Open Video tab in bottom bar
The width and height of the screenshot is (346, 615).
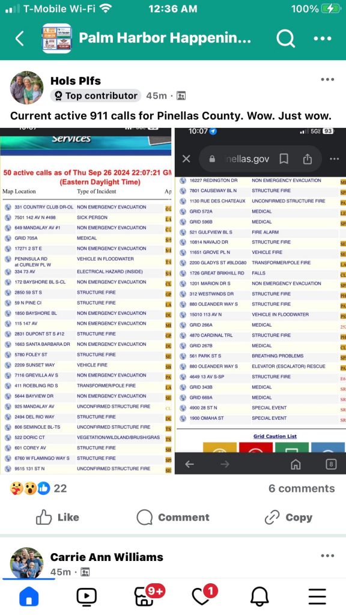pyautogui.click(x=86, y=596)
